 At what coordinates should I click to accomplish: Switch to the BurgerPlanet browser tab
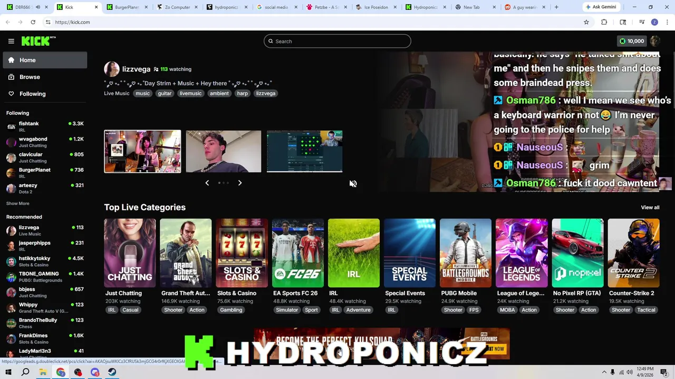pyautogui.click(x=126, y=7)
